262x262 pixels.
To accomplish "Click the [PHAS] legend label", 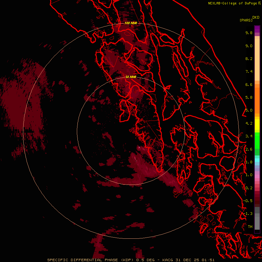I will [246, 20].
